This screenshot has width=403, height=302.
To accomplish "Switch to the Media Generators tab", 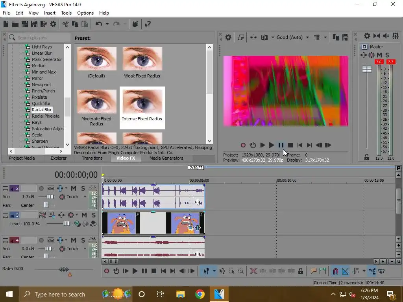I will click(166, 158).
